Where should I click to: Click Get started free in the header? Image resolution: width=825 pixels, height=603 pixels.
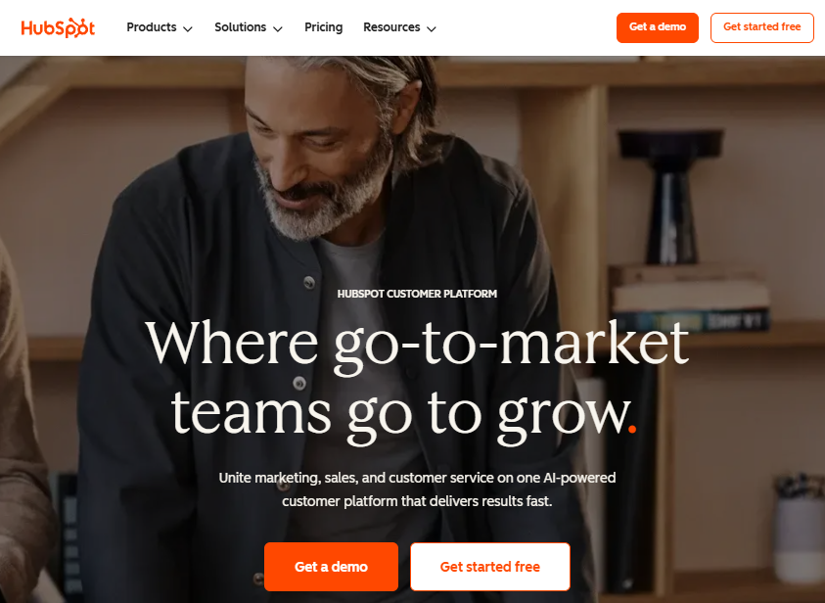761,27
